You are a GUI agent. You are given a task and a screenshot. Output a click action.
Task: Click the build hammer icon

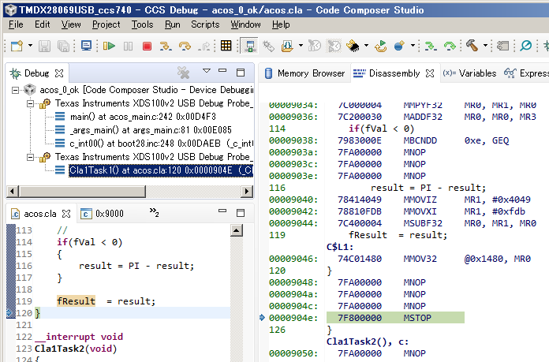click(472, 46)
